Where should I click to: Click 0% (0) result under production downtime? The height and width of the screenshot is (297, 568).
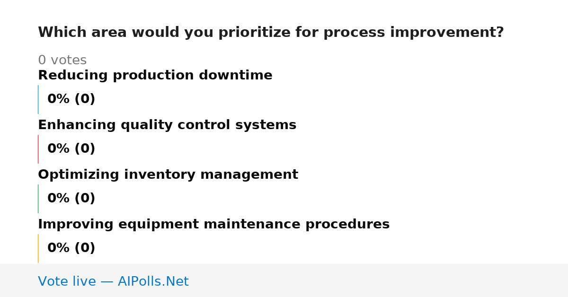71,99
